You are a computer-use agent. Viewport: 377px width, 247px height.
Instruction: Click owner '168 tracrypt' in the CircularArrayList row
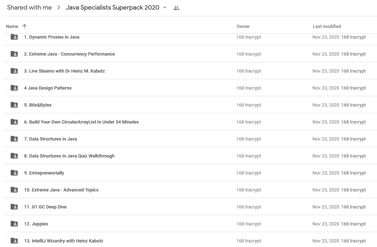click(x=249, y=122)
